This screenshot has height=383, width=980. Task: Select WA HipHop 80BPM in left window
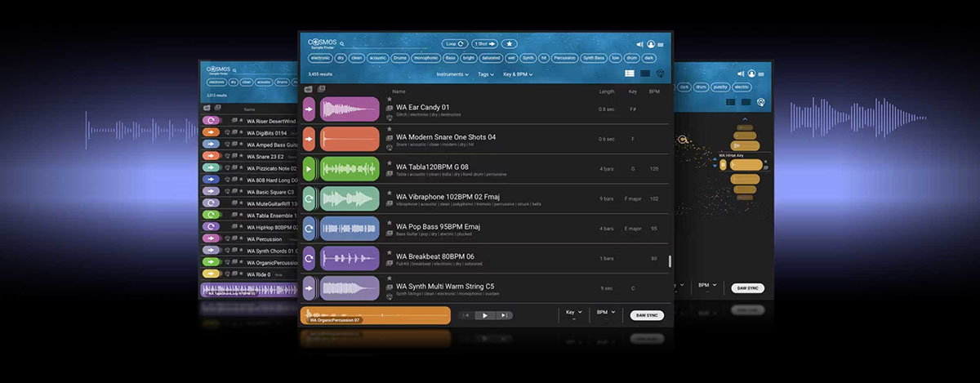click(271, 226)
